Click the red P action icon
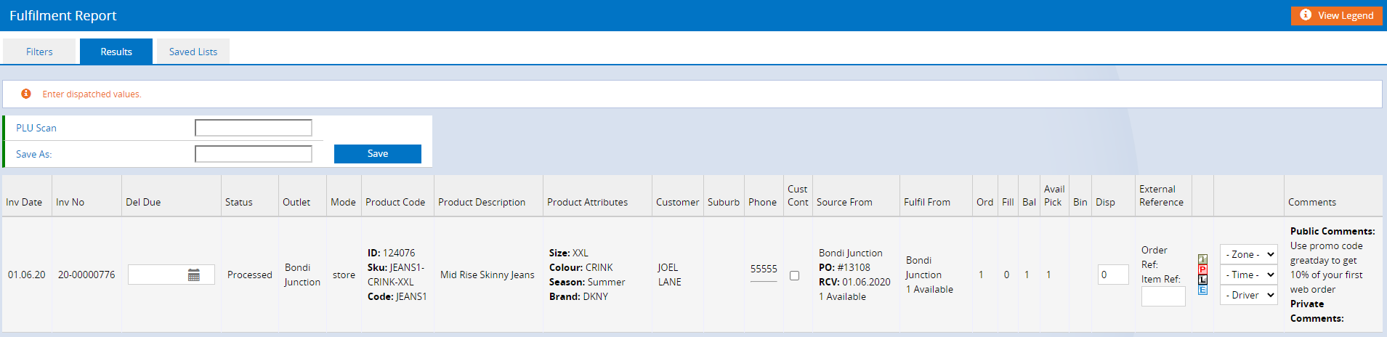Image resolution: width=1387 pixels, height=337 pixels. point(1202,269)
